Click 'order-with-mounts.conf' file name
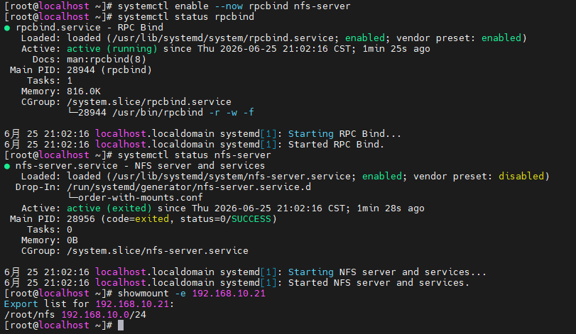Image resolution: width=576 pixels, height=334 pixels. [141, 198]
